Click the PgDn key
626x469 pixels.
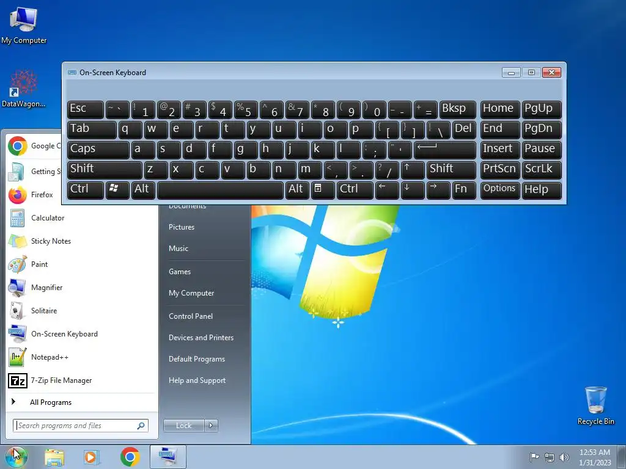[542, 129]
